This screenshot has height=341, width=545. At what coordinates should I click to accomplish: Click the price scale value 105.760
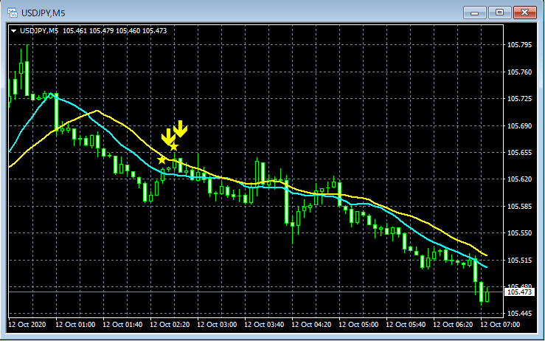520,72
